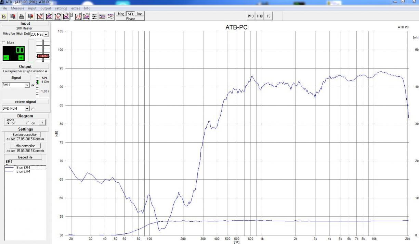Select the zoom on radio button
This screenshot has height=244, width=419.
[x=28, y=123]
